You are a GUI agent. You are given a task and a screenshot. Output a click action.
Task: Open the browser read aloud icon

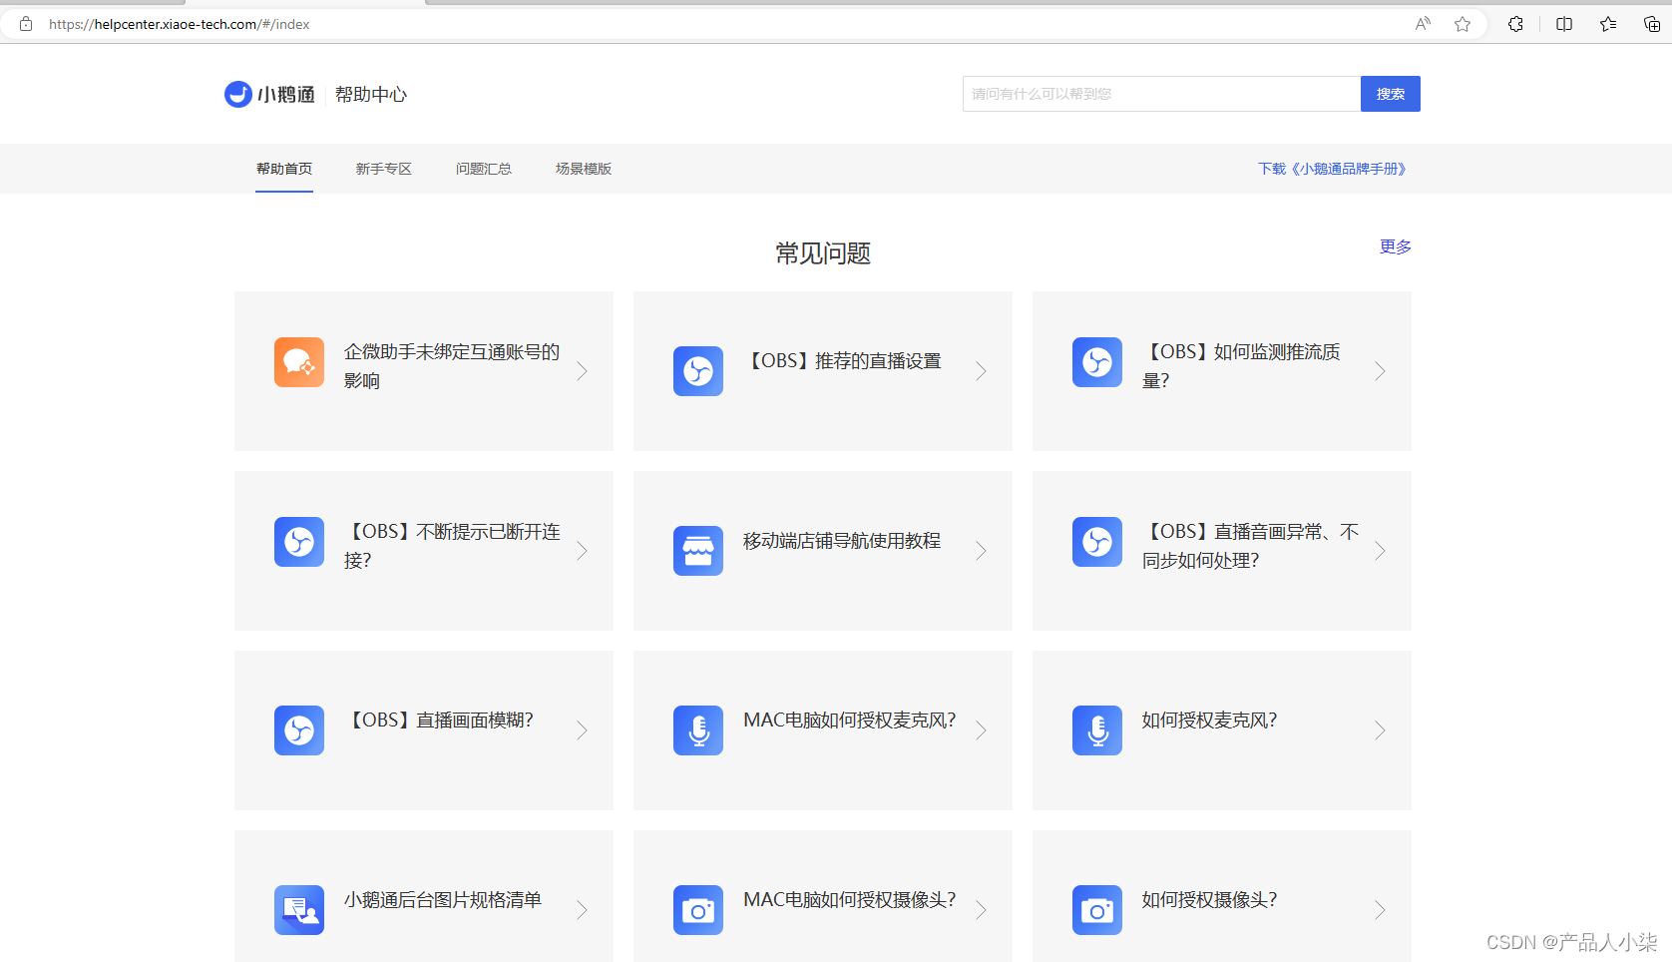(x=1423, y=24)
